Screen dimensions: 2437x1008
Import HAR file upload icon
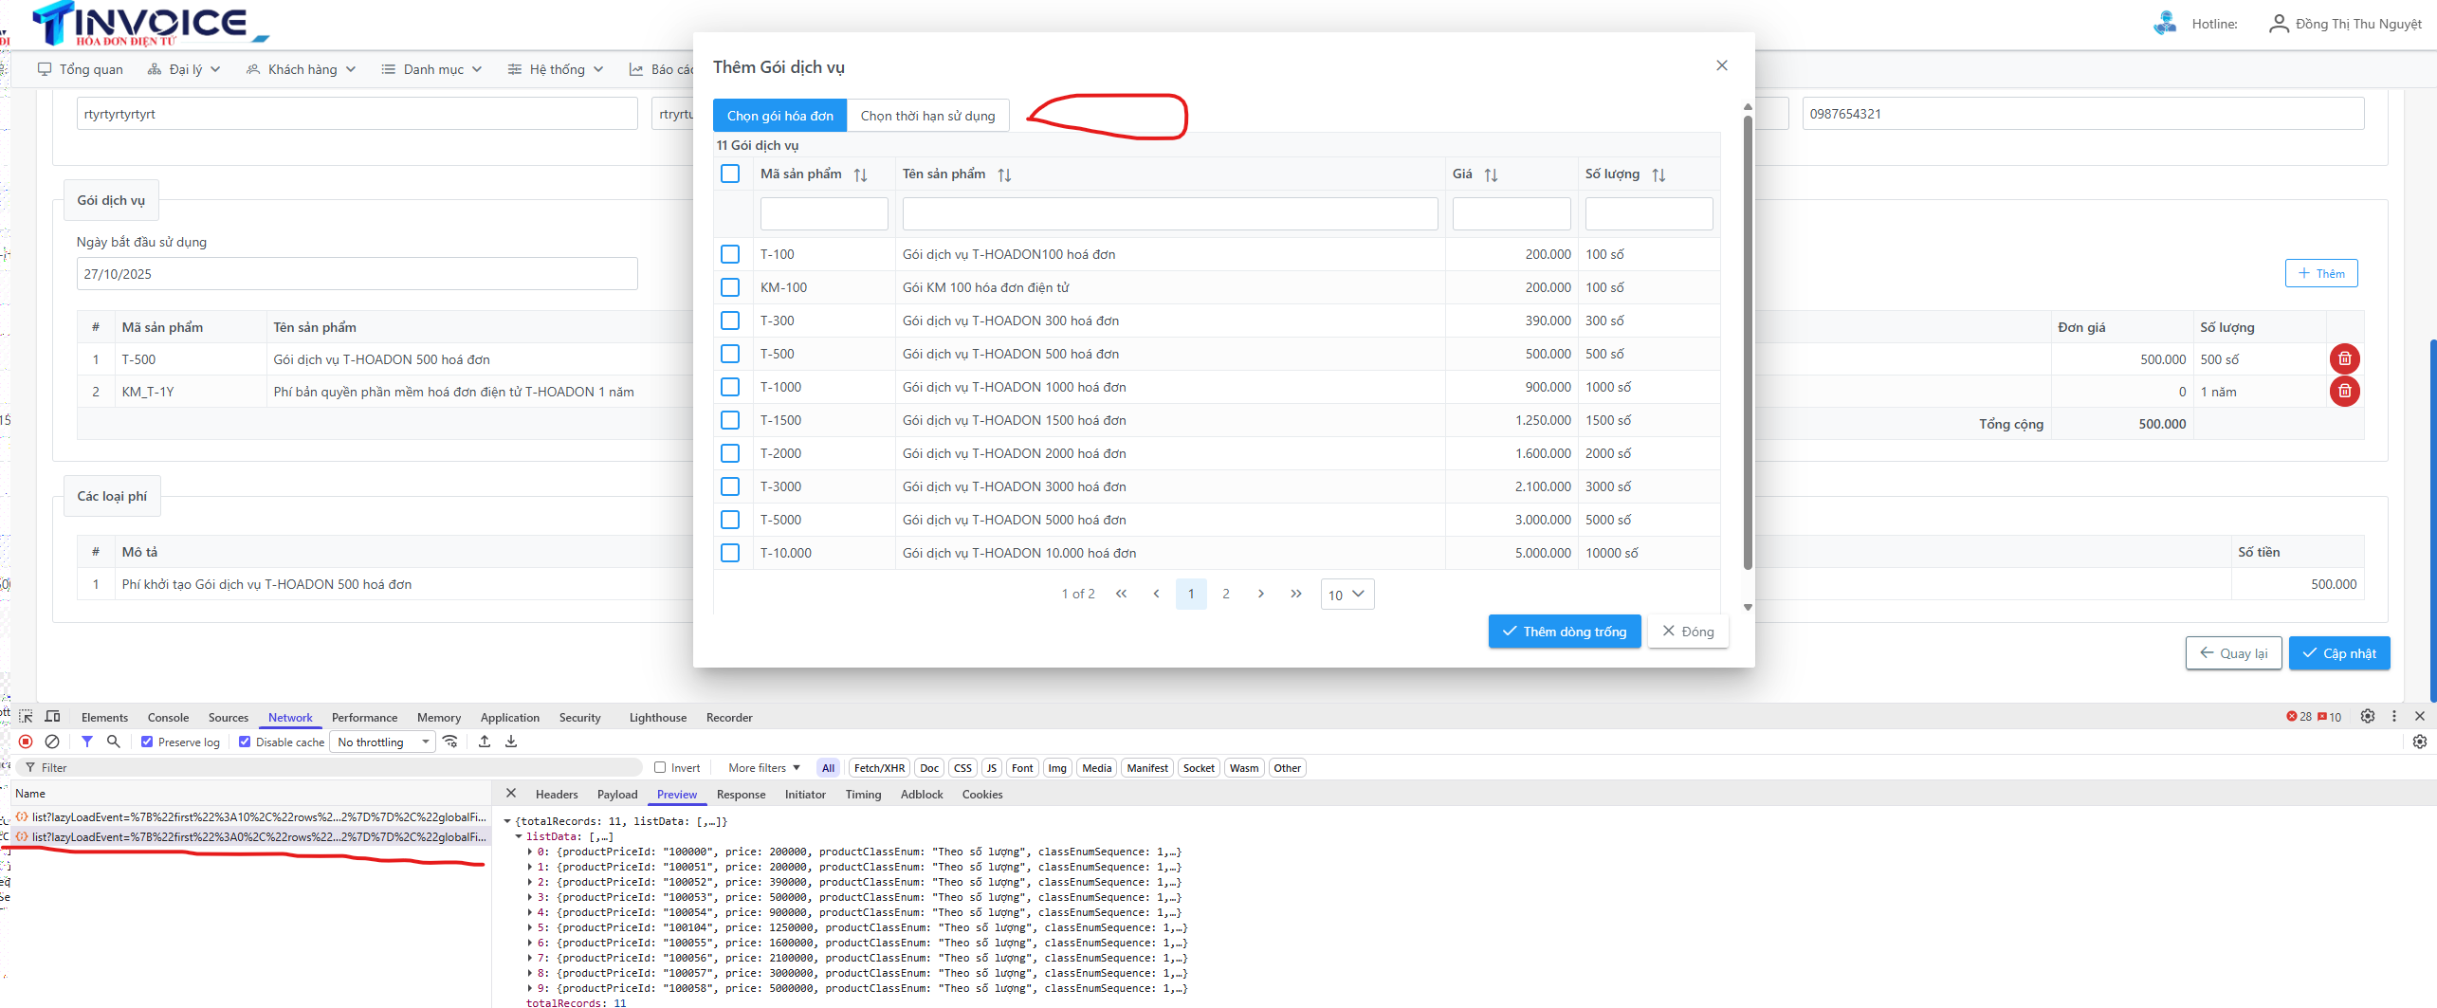[485, 742]
